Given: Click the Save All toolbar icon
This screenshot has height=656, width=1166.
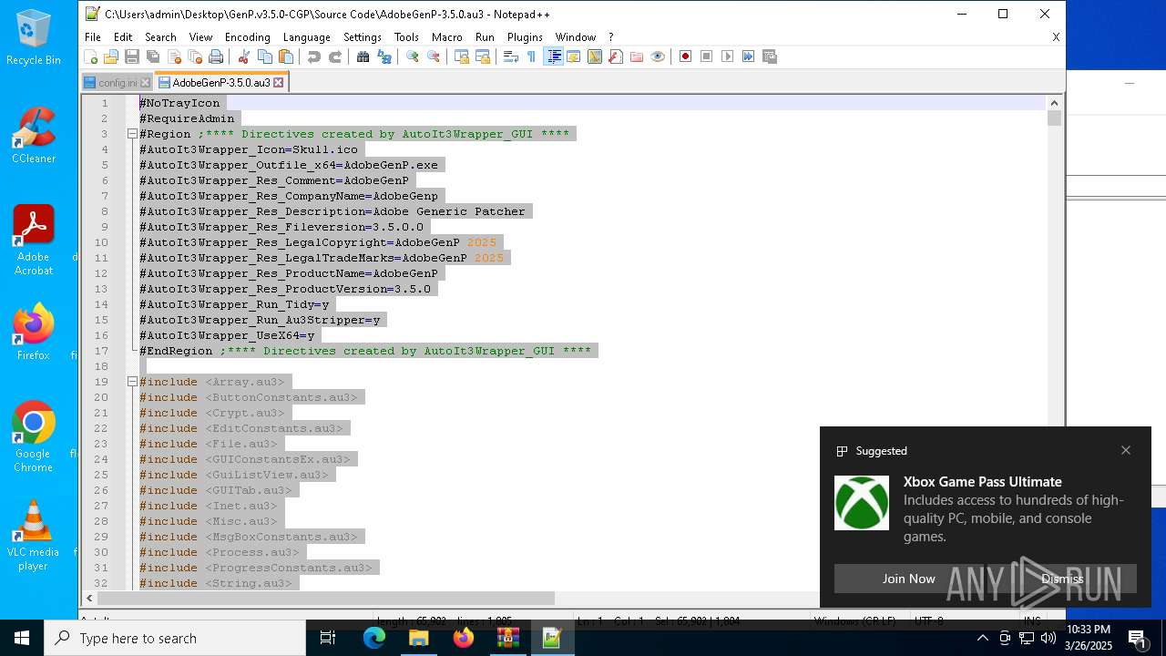Looking at the screenshot, I should 153,56.
